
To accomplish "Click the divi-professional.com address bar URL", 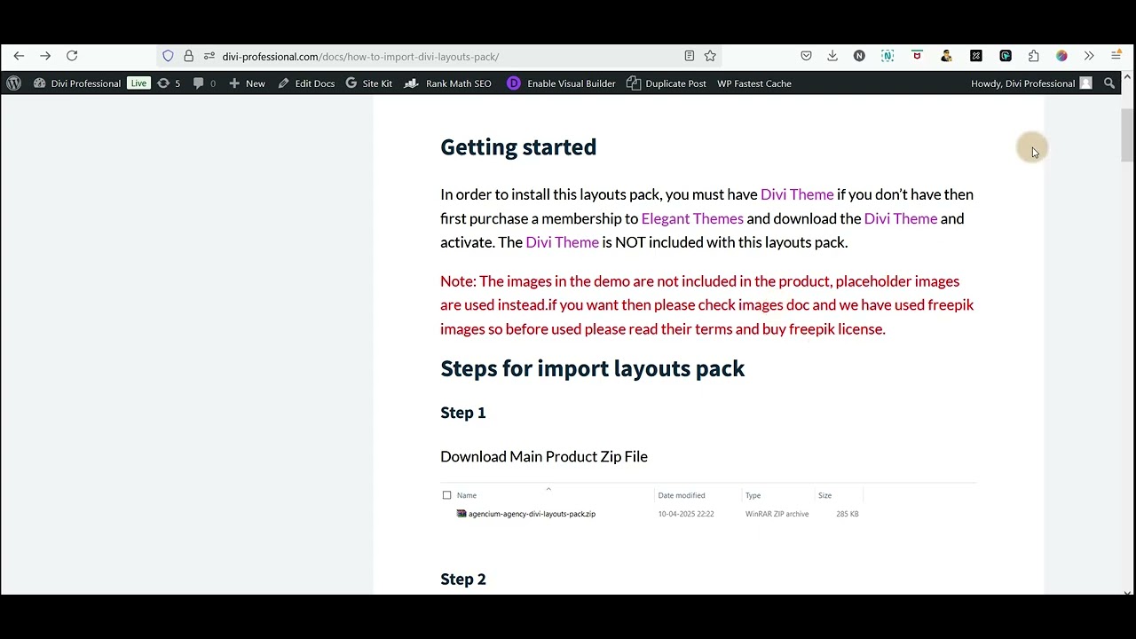I will 360,57.
